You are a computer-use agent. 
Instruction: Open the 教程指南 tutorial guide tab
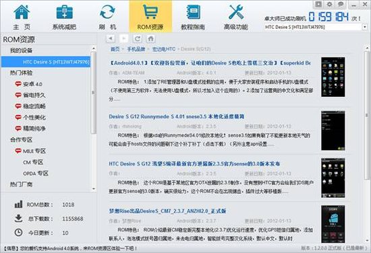click(x=193, y=17)
